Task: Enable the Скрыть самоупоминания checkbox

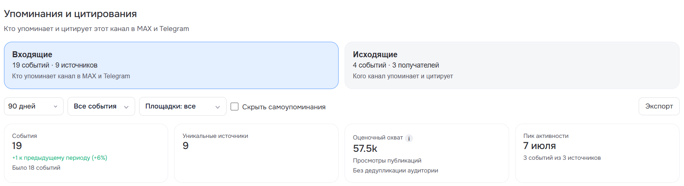Action: tap(234, 107)
